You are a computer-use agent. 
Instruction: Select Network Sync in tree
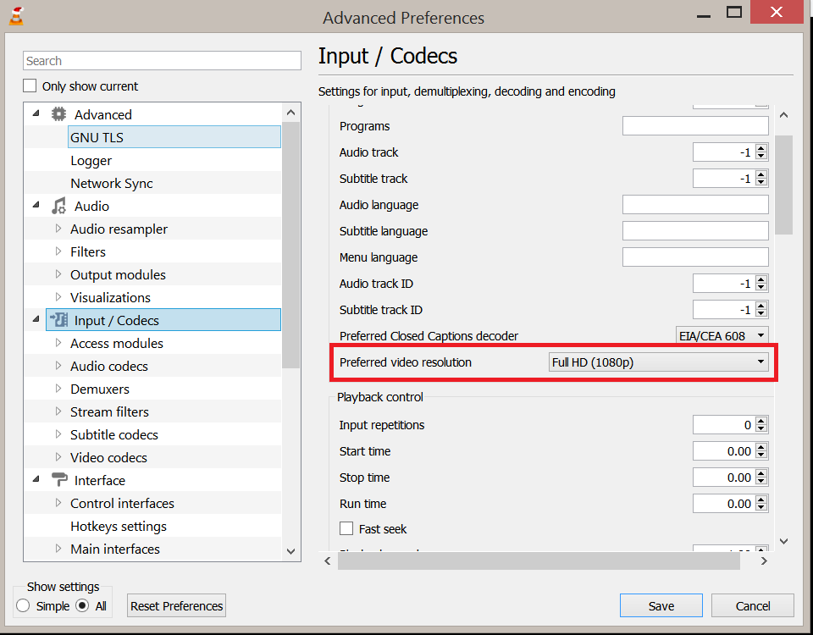point(112,183)
